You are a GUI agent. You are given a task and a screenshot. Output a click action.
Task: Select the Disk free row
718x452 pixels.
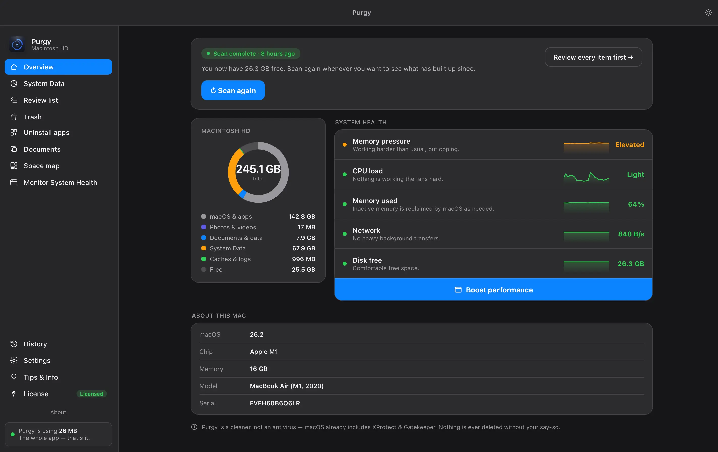click(493, 264)
